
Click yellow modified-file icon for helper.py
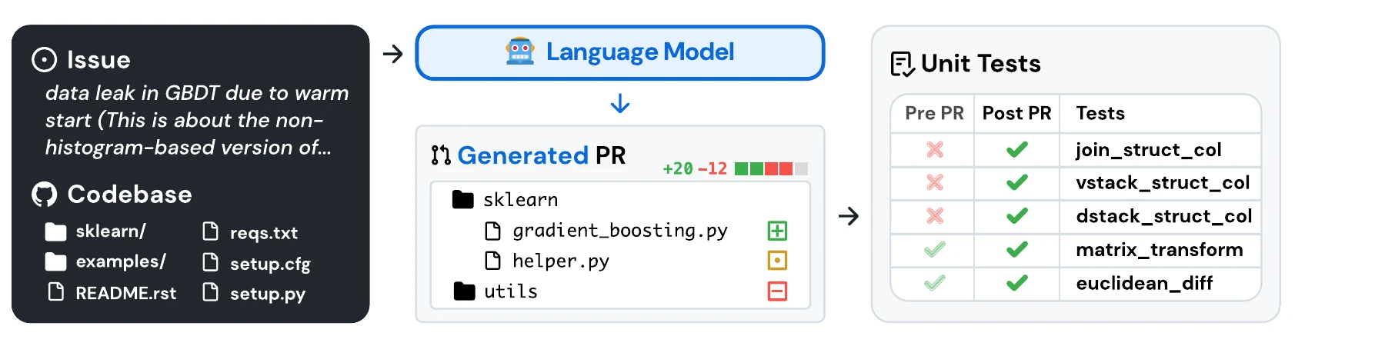click(x=777, y=261)
